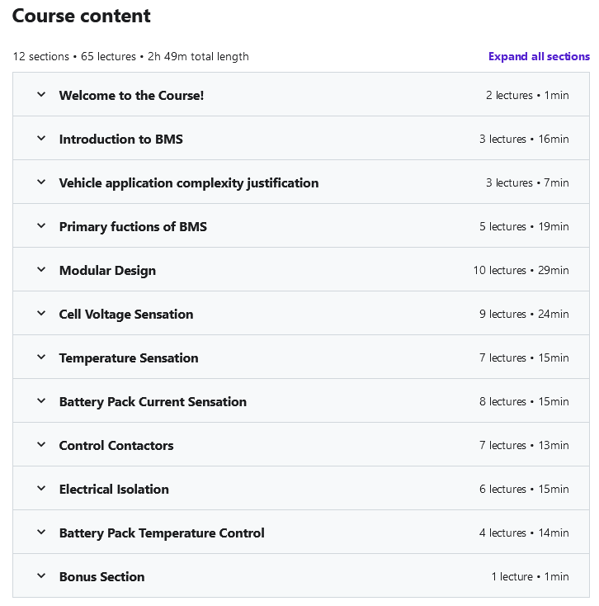The width and height of the screenshot is (599, 606).
Task: Open the Bonus Section title
Action: pos(101,577)
